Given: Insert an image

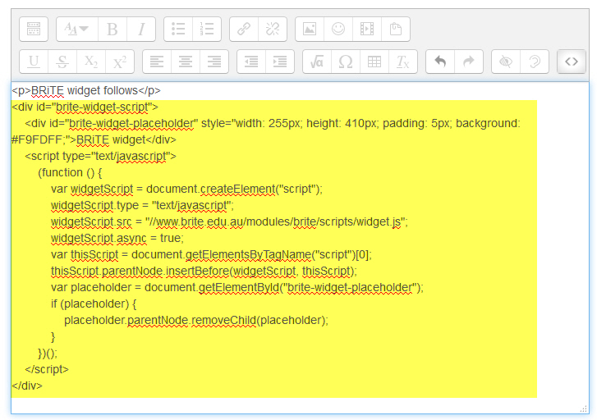Looking at the screenshot, I should [310, 29].
